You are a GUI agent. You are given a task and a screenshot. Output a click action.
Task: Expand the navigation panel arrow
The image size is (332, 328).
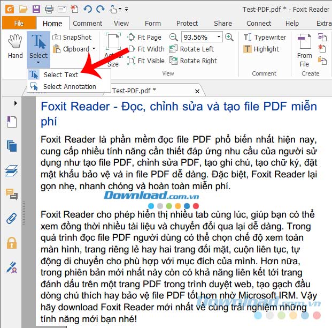16,103
